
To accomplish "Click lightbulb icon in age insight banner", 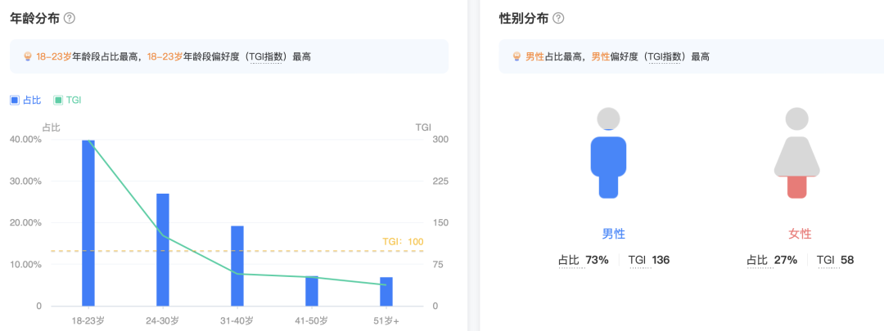I will [27, 57].
